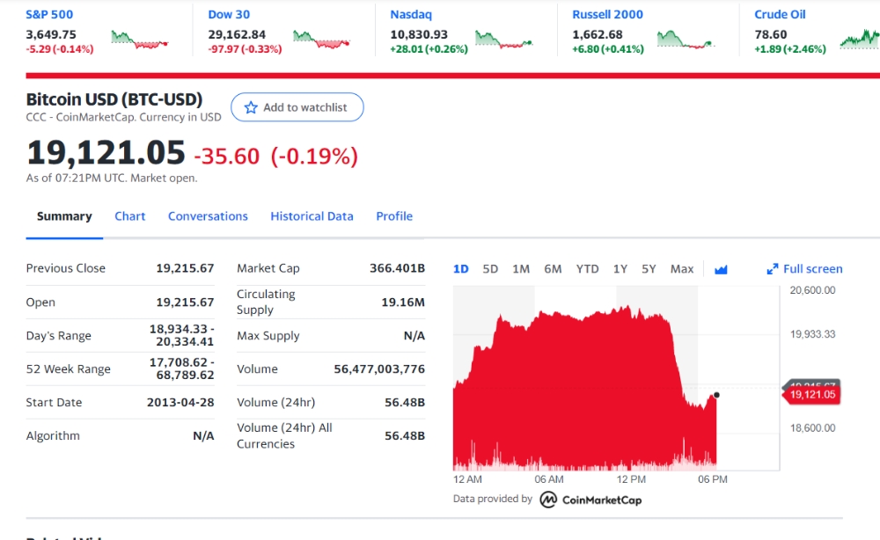
Task: Show the Max chart range
Action: (682, 269)
